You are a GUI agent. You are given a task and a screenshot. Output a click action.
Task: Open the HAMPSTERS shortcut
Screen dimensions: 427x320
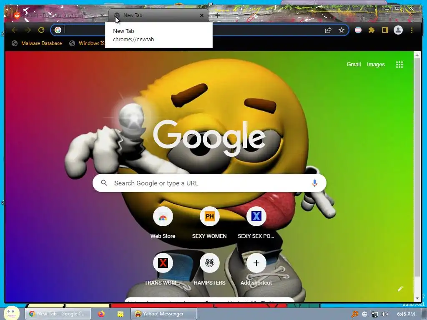[x=209, y=270]
